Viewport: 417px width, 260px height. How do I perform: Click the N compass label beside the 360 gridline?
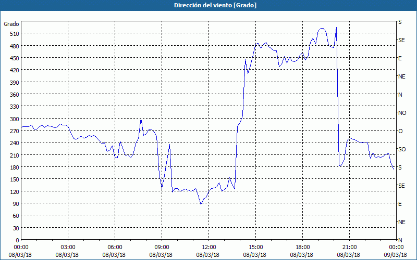pyautogui.click(x=400, y=95)
